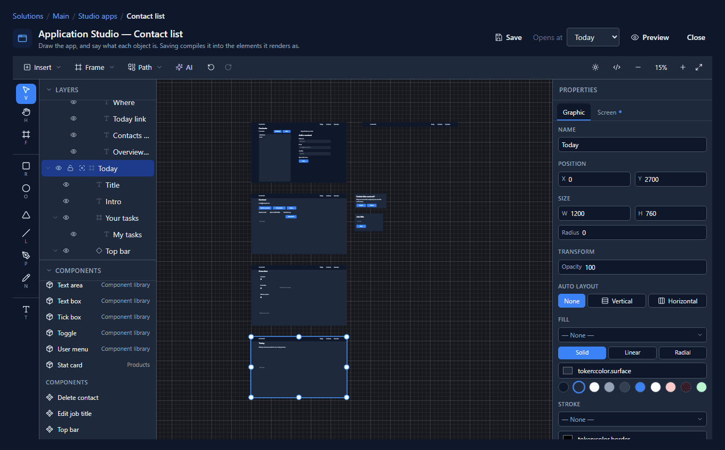Pick the Pencil tool
The height and width of the screenshot is (450, 725).
click(x=26, y=280)
